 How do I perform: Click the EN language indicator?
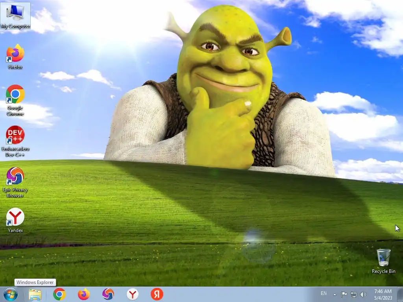[x=324, y=293]
